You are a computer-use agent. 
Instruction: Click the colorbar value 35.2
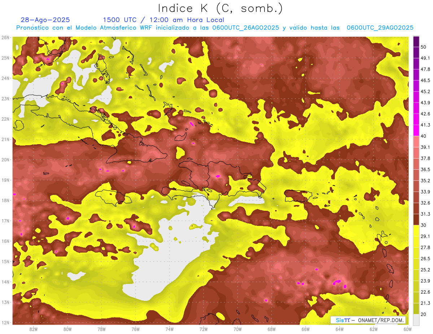tap(425, 181)
